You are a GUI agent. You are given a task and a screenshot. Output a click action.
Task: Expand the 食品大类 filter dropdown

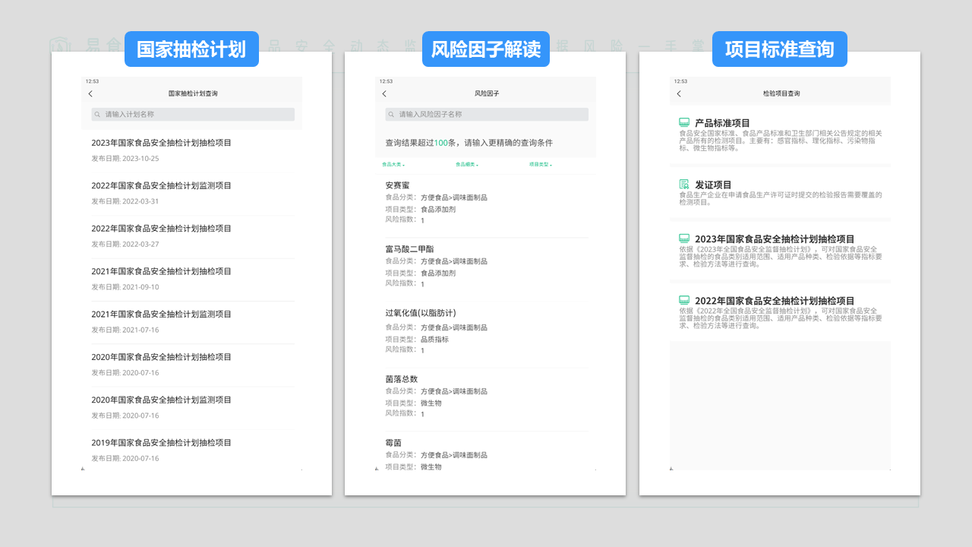pyautogui.click(x=393, y=164)
